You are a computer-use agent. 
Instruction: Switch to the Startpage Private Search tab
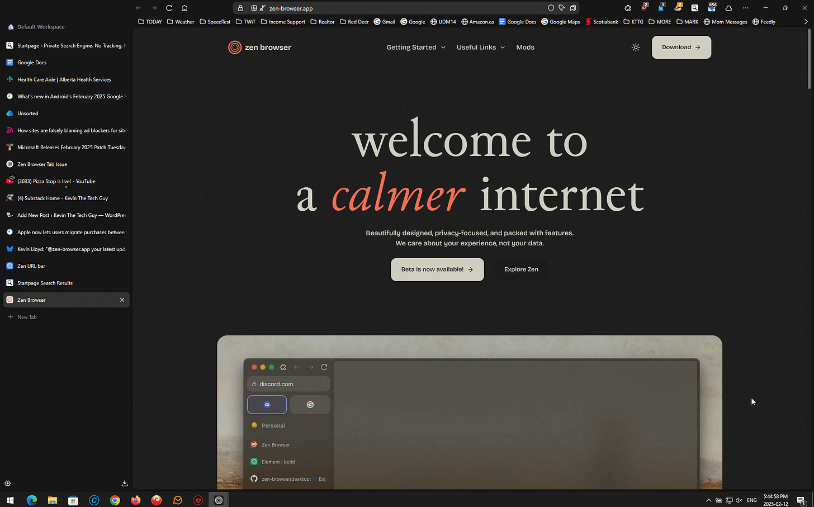(x=67, y=46)
